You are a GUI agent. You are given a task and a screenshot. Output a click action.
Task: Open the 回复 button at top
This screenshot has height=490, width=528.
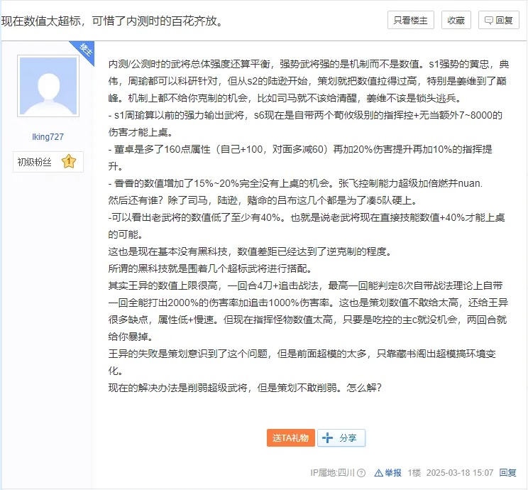tap(499, 20)
